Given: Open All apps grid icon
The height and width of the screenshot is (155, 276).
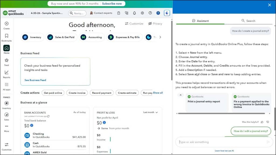Looking at the screenshot, I should [x=6, y=86].
